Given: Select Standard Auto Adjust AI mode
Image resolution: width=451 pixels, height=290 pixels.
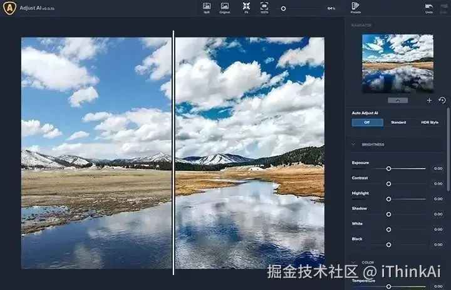Looking at the screenshot, I should coord(398,122).
